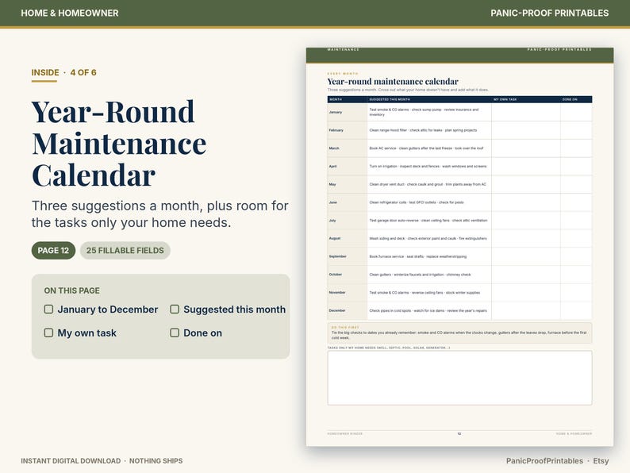
Task: Click the 'SUGGESTED THIS MONTH' column header
Action: 390,99
